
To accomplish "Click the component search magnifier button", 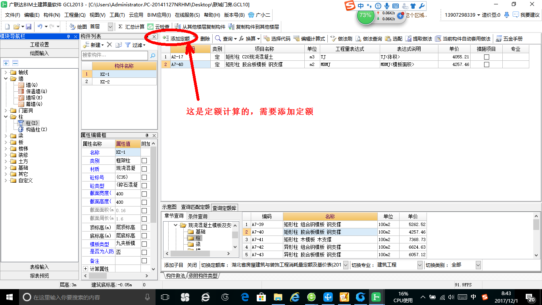I will click(153, 55).
